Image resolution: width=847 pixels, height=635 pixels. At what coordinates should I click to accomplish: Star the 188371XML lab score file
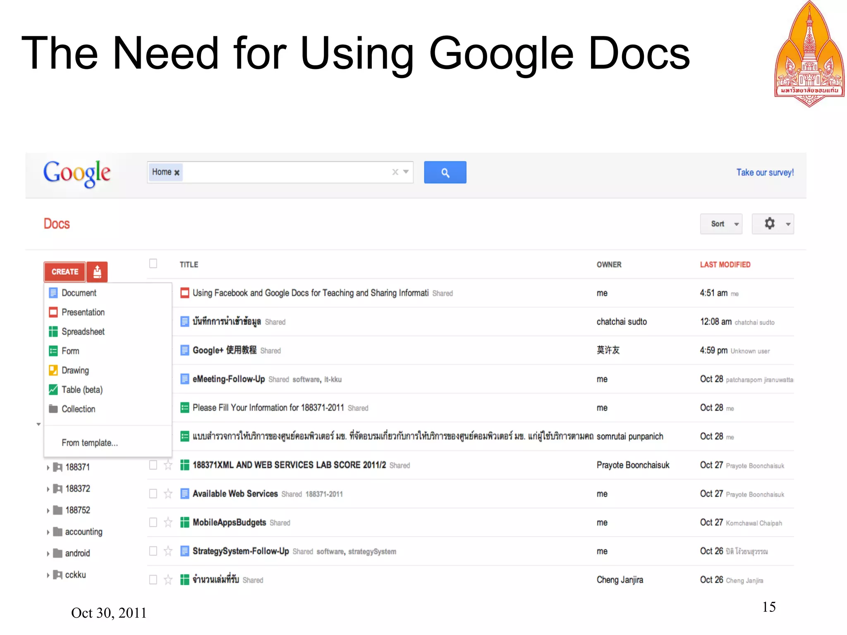168,465
